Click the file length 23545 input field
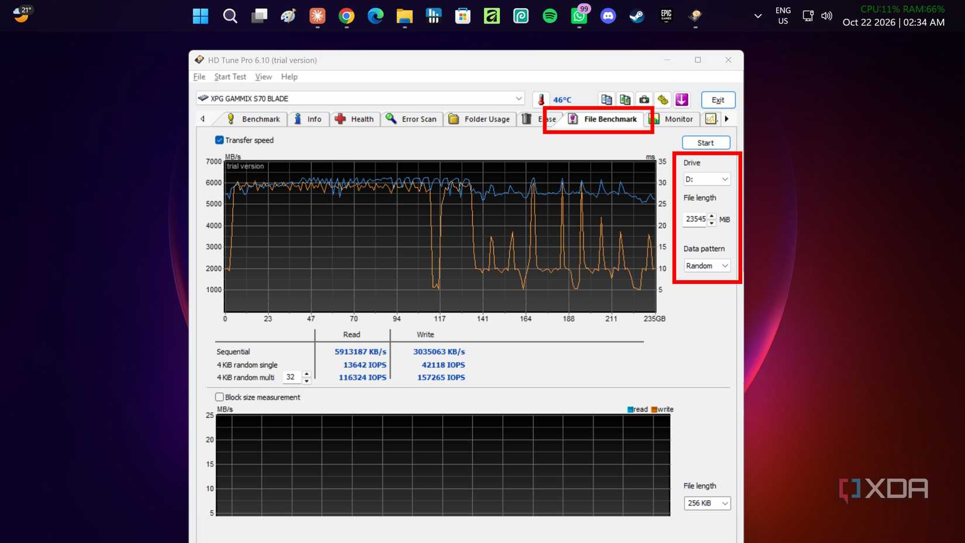The width and height of the screenshot is (965, 543). click(x=695, y=219)
